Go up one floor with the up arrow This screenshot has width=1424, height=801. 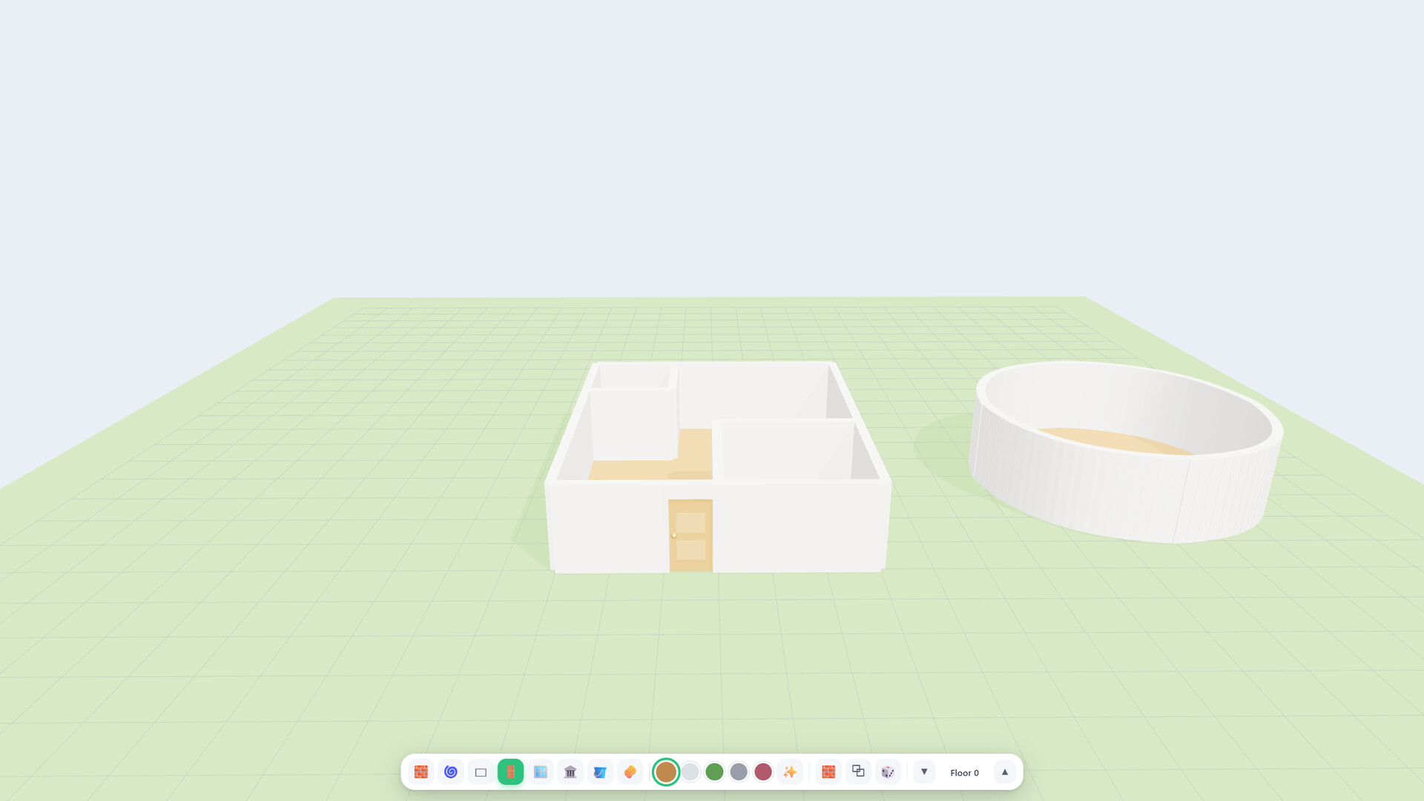[x=1005, y=772]
